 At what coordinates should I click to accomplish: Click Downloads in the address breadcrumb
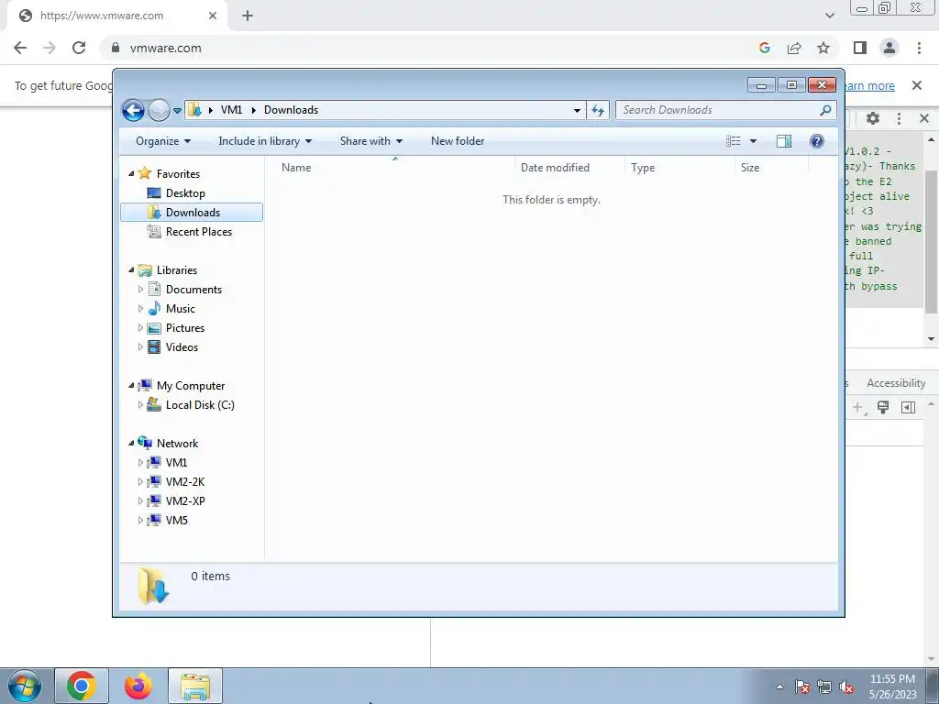(x=291, y=110)
